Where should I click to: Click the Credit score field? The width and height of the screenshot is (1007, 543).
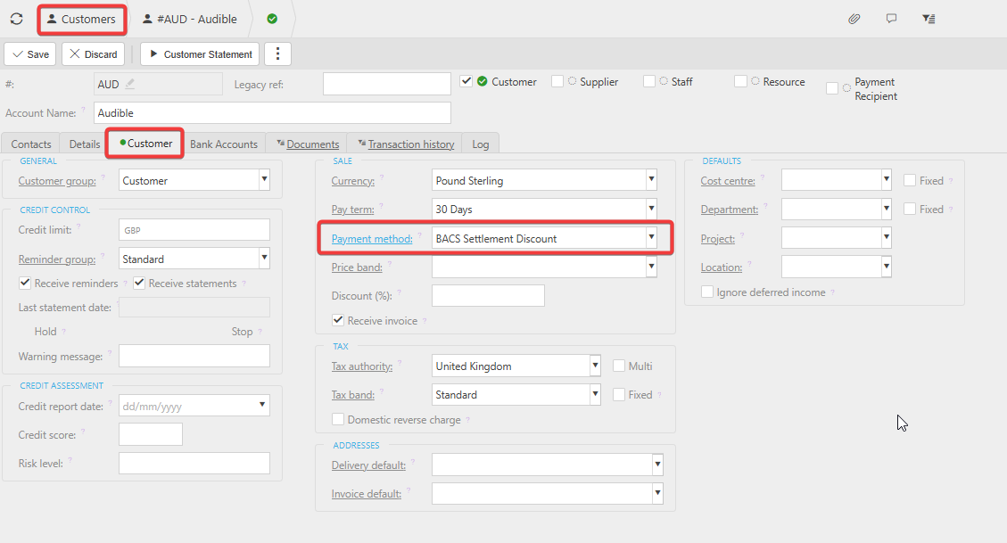150,434
